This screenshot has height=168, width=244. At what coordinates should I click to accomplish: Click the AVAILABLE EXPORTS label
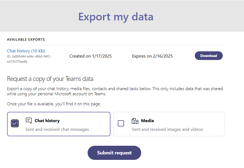click(26, 40)
